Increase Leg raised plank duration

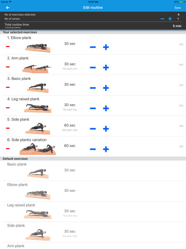pyautogui.click(x=106, y=108)
